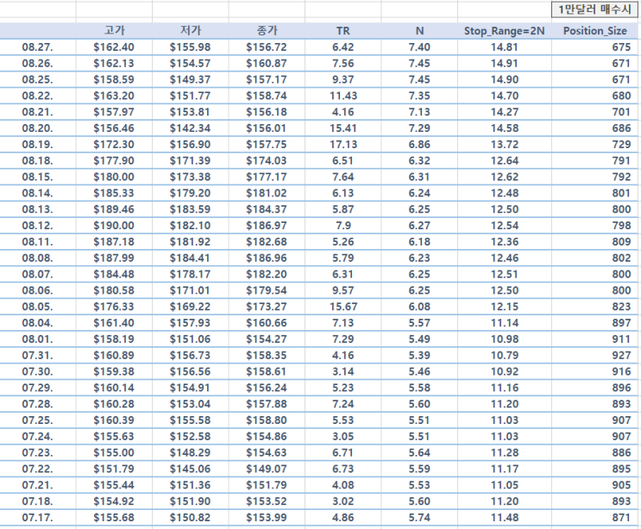Click the closing price $186.96
This screenshot has height=529, width=641.
click(267, 258)
